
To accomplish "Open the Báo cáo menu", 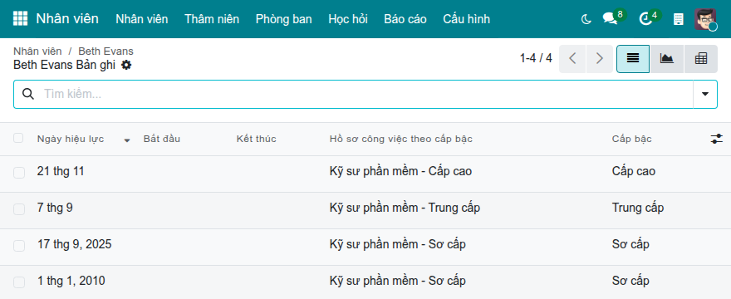I will tap(405, 19).
